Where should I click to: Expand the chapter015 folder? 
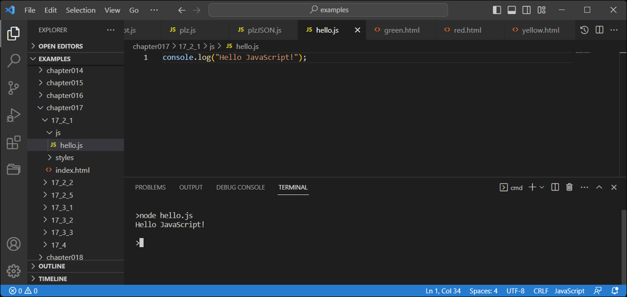coord(76,83)
